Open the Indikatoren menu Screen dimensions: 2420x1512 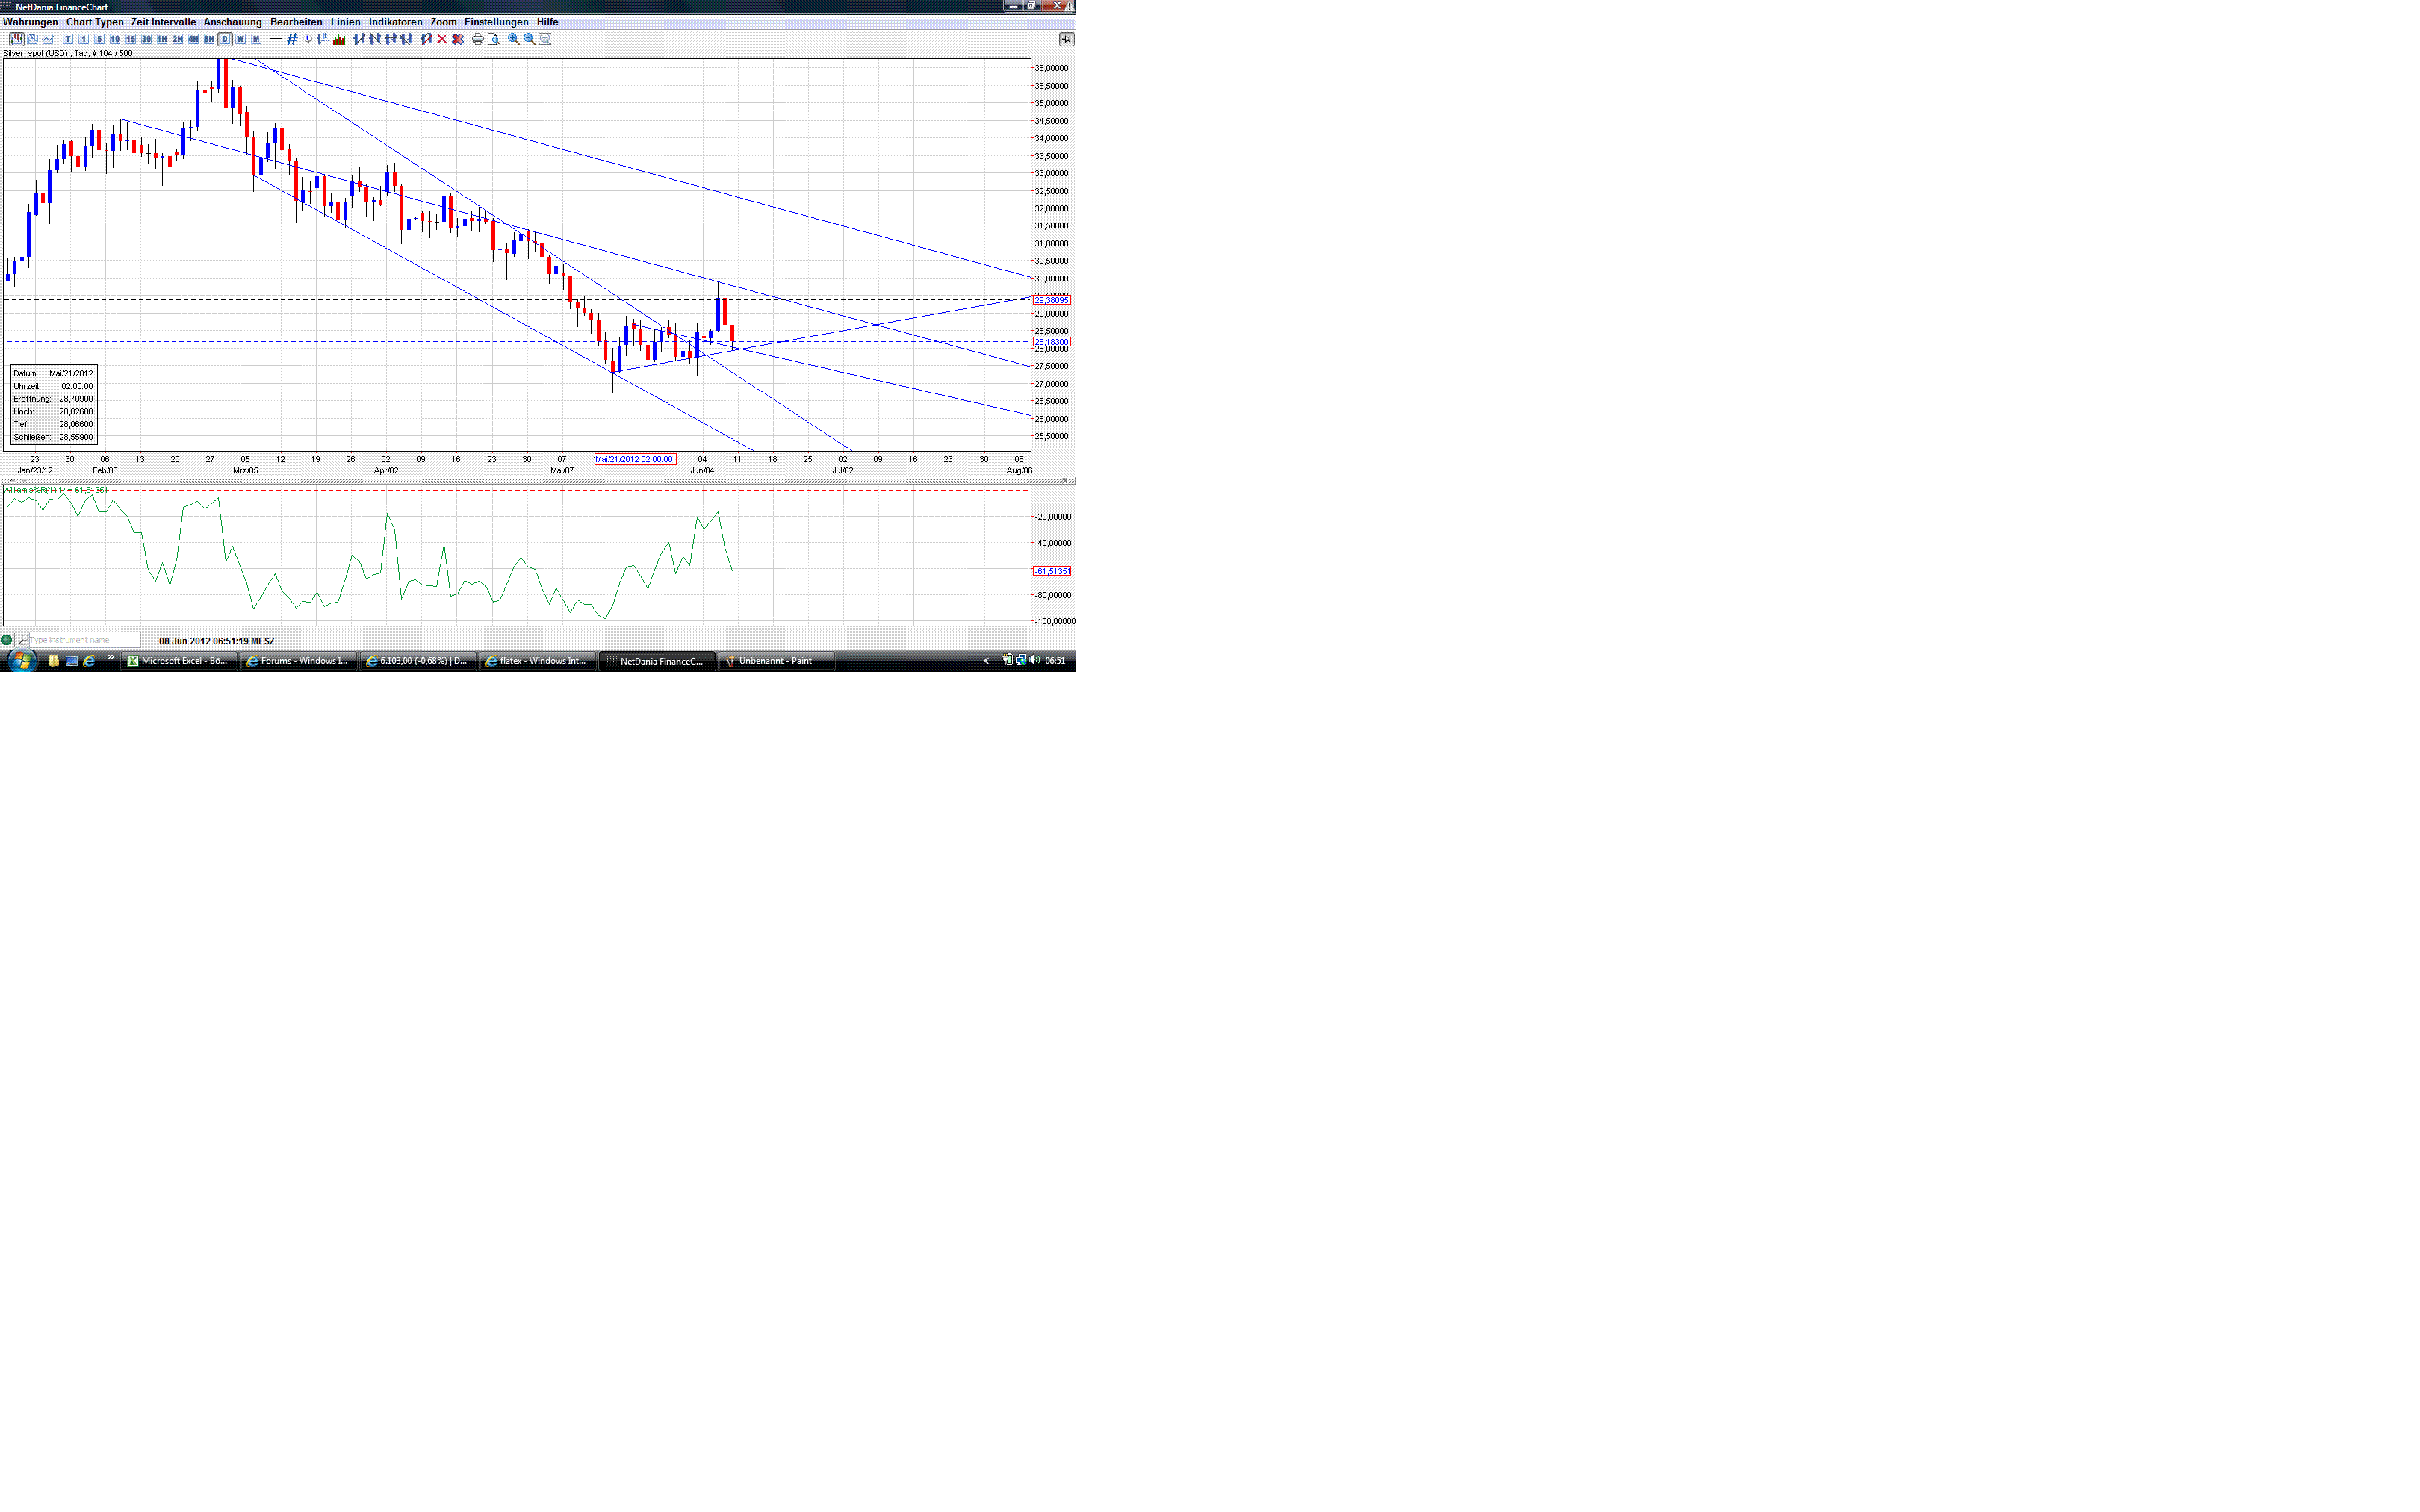(395, 22)
